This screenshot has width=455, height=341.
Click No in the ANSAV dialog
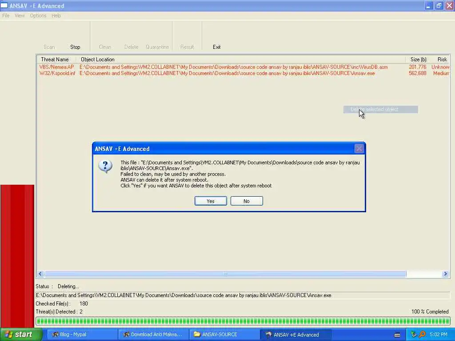[x=247, y=201]
